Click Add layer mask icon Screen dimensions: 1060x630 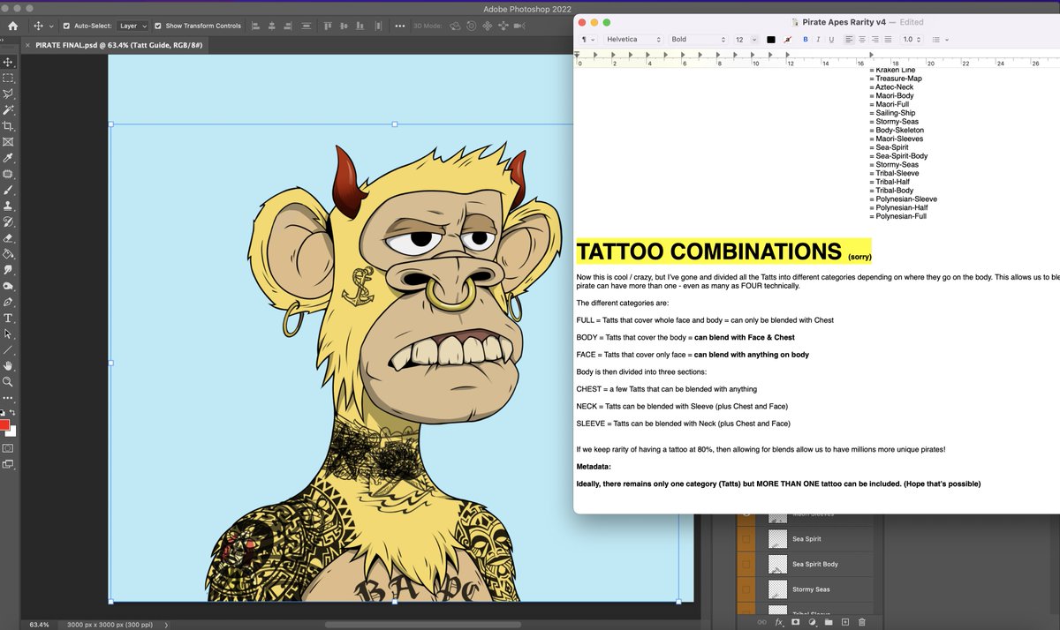(x=795, y=621)
